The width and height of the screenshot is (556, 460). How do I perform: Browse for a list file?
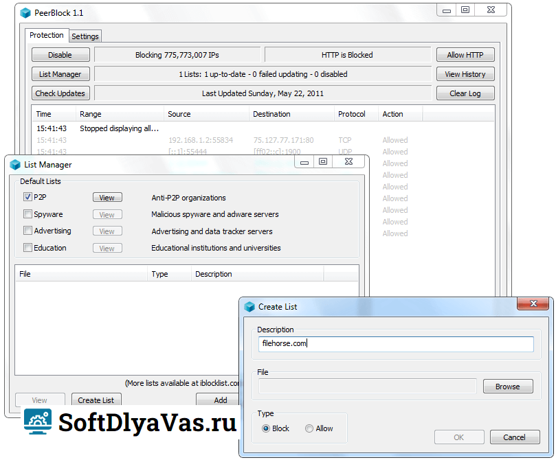pyautogui.click(x=508, y=387)
